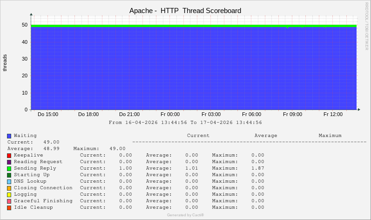
Task: Click the threads y-axis label
Action: tap(5, 63)
